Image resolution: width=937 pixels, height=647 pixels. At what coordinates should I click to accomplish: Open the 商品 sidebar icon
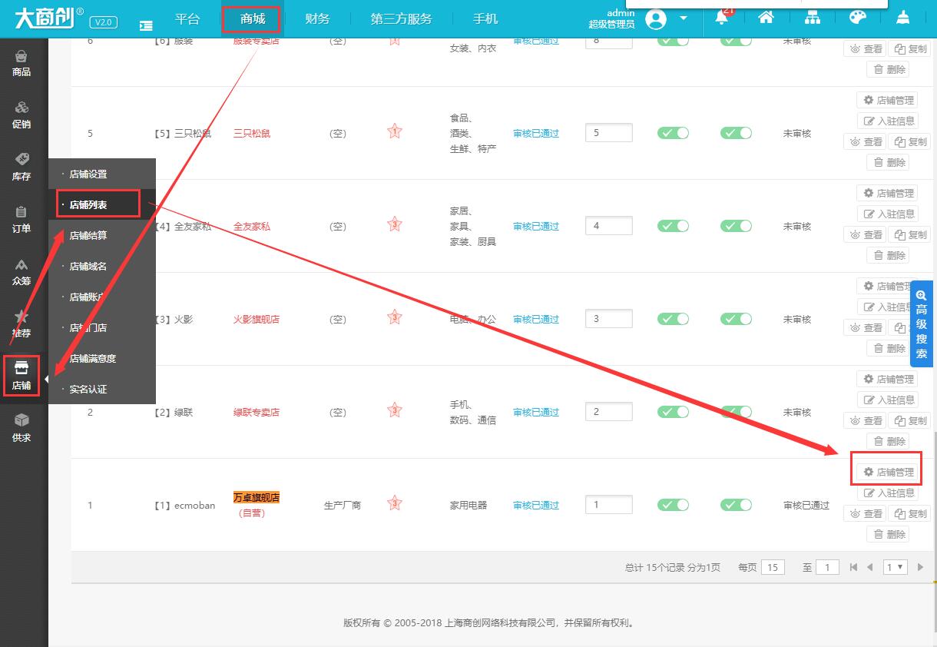[x=22, y=65]
